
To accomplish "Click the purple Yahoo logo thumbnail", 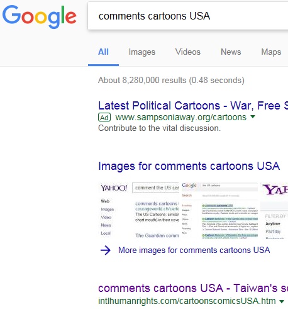I will point(274,211).
